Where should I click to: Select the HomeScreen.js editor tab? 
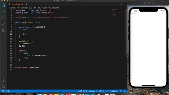(x=17, y=4)
